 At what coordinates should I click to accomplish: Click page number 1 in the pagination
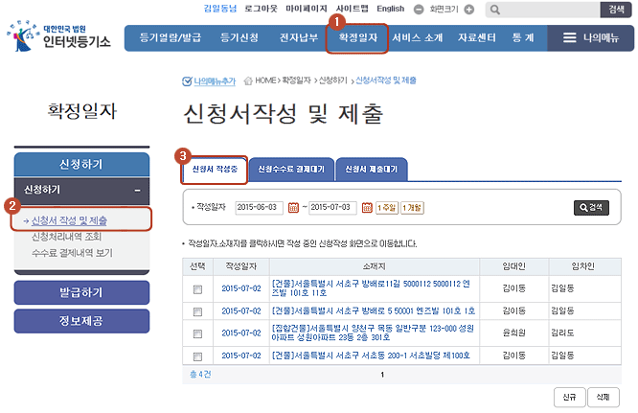pyautogui.click(x=382, y=375)
